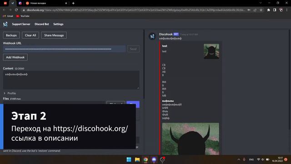Screen dimensions: 291x164
Task: Show hidden system tray icons
Action: [239, 159]
